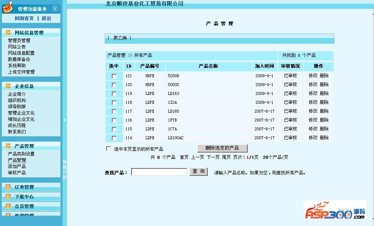The width and height of the screenshot is (374, 226).
Task: Select the 聚乙烯 category link
Action: click(120, 38)
